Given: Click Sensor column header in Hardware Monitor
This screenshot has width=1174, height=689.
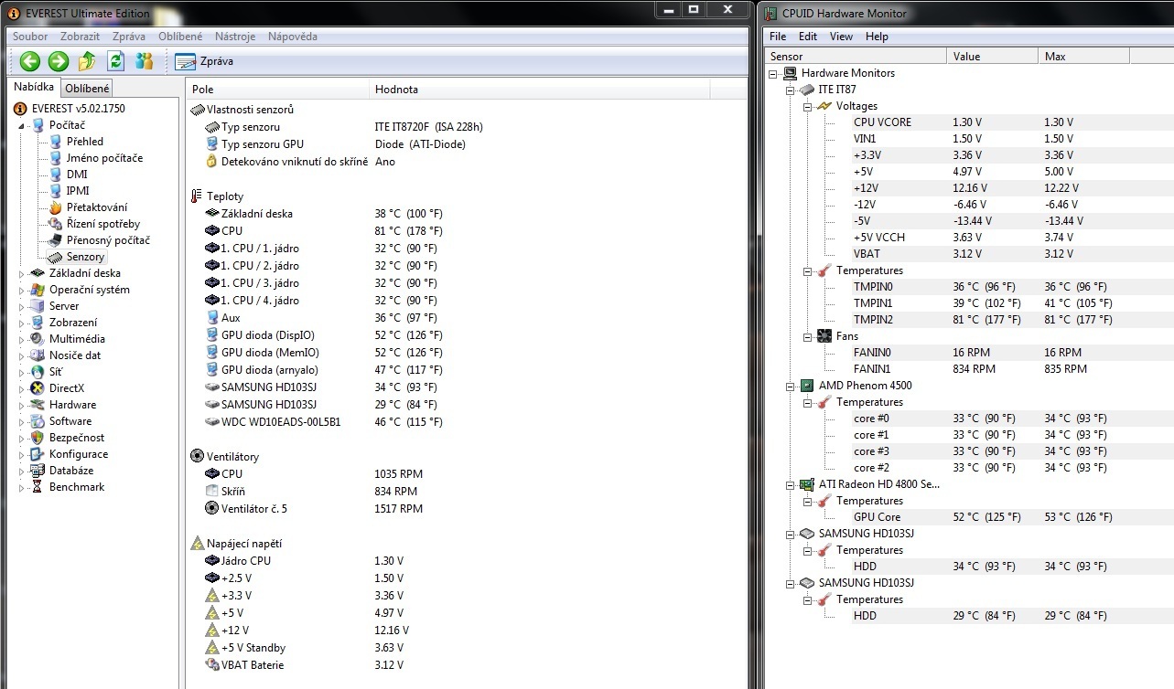Looking at the screenshot, I should [856, 57].
